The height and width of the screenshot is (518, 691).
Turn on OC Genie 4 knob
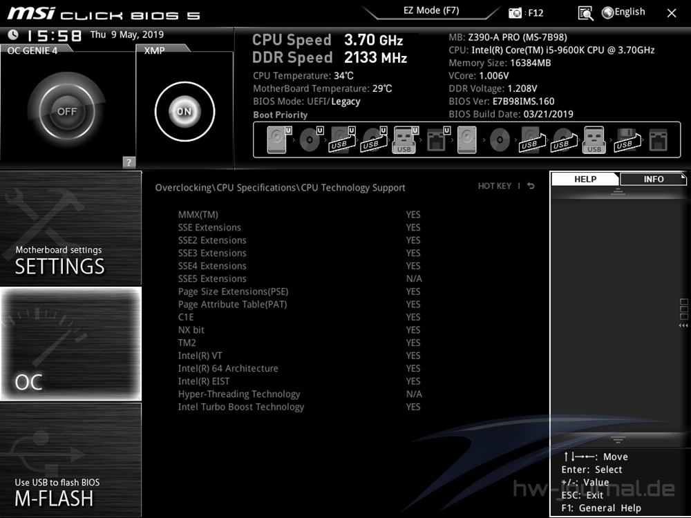[67, 111]
